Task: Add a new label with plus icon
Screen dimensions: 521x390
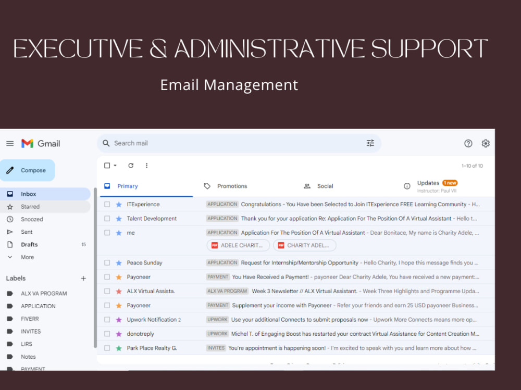Action: (83, 279)
